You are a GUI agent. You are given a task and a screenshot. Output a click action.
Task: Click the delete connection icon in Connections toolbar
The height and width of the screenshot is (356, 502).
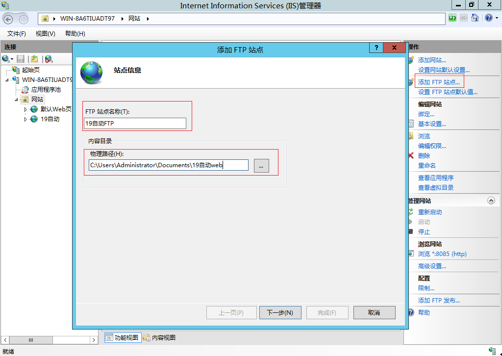49,59
